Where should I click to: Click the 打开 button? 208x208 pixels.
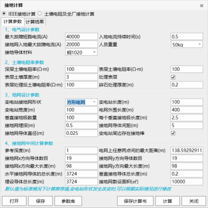coord(14,201)
